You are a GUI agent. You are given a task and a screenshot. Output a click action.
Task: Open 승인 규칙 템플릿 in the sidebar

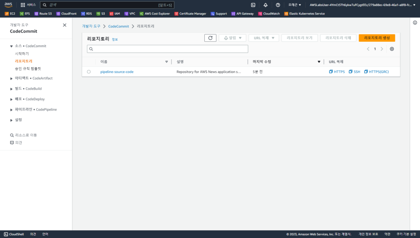[x=28, y=68]
